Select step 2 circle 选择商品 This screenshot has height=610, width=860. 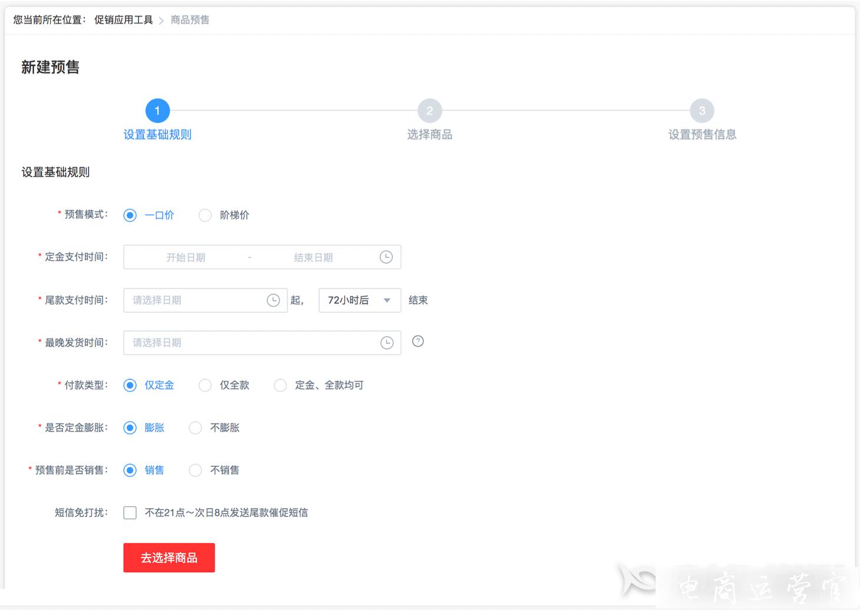click(x=429, y=111)
